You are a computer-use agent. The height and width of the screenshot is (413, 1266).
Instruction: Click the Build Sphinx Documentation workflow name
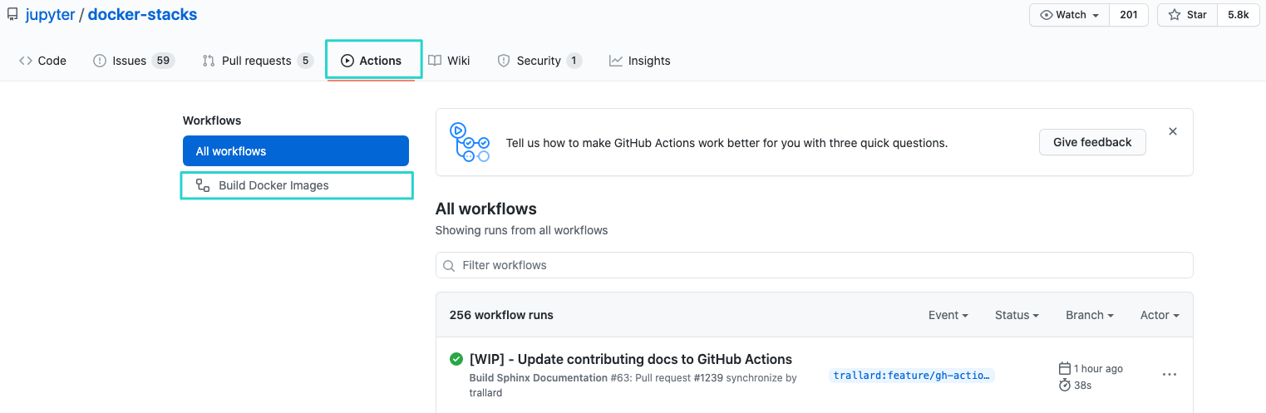539,377
